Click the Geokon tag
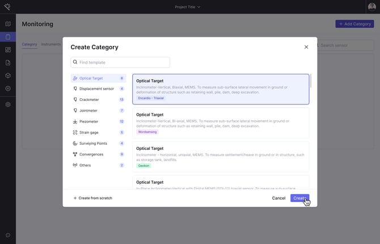This screenshot has height=244, width=380. [143, 166]
